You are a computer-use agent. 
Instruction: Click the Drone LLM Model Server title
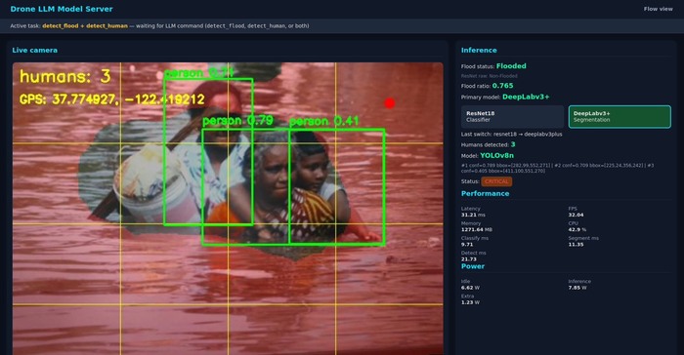point(62,9)
